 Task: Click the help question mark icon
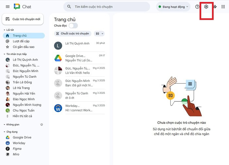coord(197,7)
